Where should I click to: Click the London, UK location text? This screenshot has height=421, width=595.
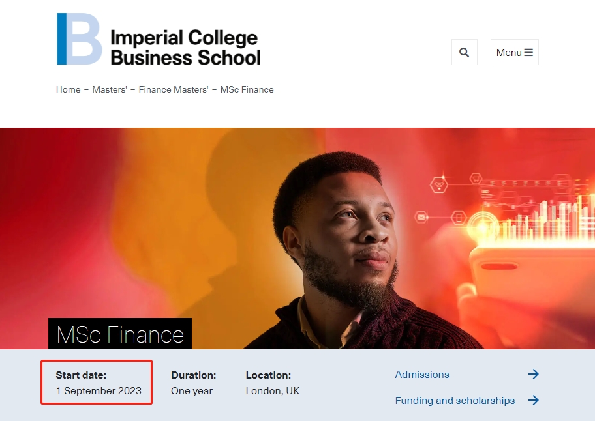(x=273, y=391)
